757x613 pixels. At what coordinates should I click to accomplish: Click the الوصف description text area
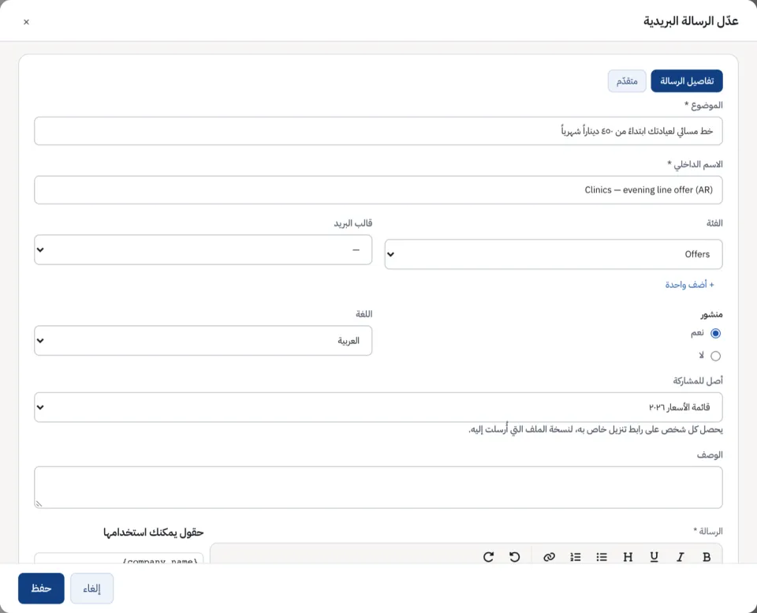click(x=378, y=488)
